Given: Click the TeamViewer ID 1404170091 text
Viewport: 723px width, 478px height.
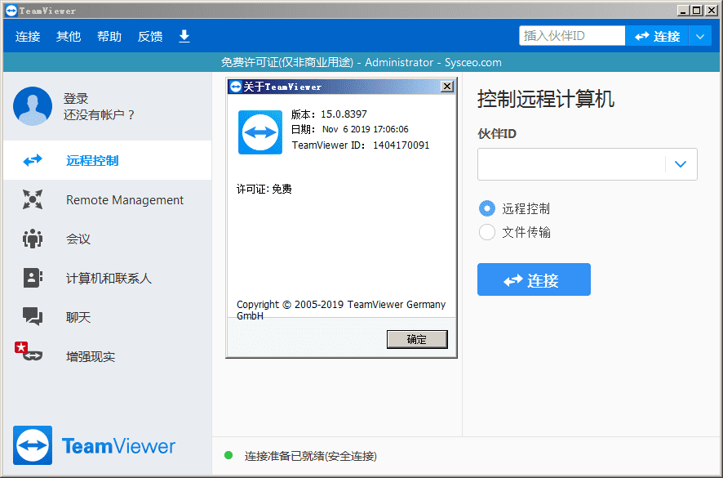Looking at the screenshot, I should click(361, 145).
